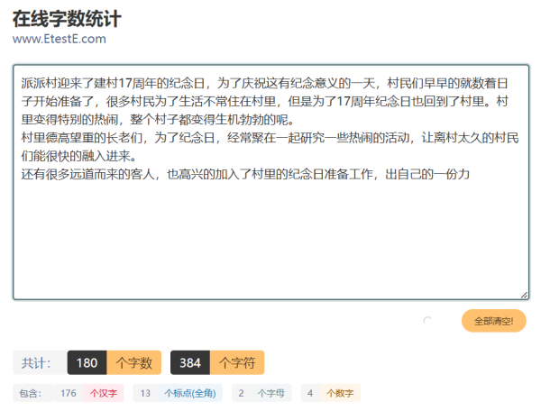Click the 个汉字 label

click(103, 393)
